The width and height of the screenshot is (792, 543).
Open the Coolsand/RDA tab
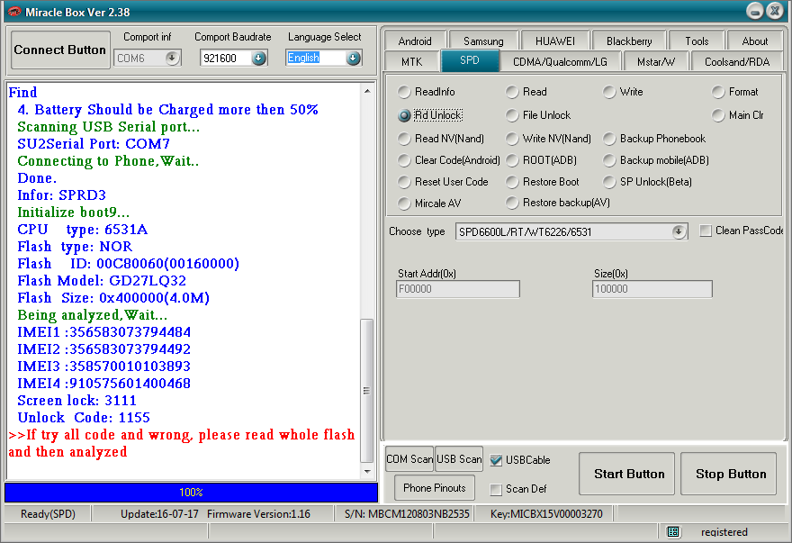tap(736, 61)
